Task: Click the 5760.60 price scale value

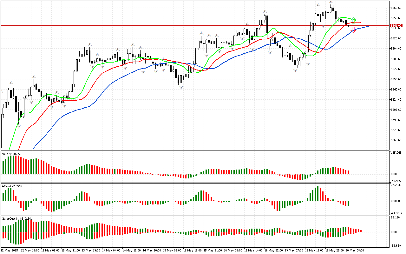Action: [396, 140]
